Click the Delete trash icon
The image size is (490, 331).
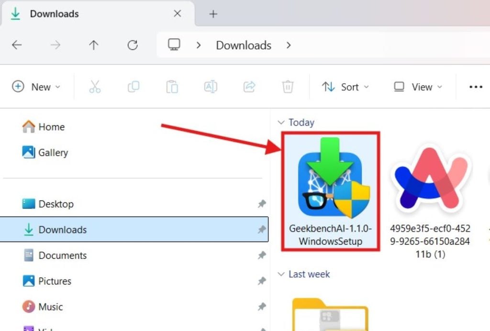[x=288, y=87]
